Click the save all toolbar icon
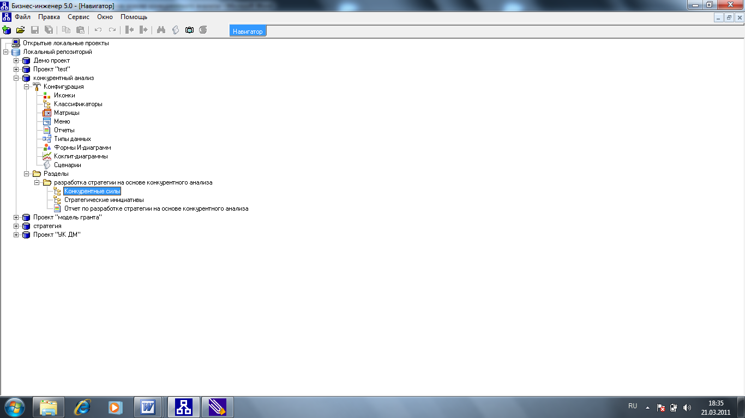The width and height of the screenshot is (745, 418). pyautogui.click(x=49, y=30)
